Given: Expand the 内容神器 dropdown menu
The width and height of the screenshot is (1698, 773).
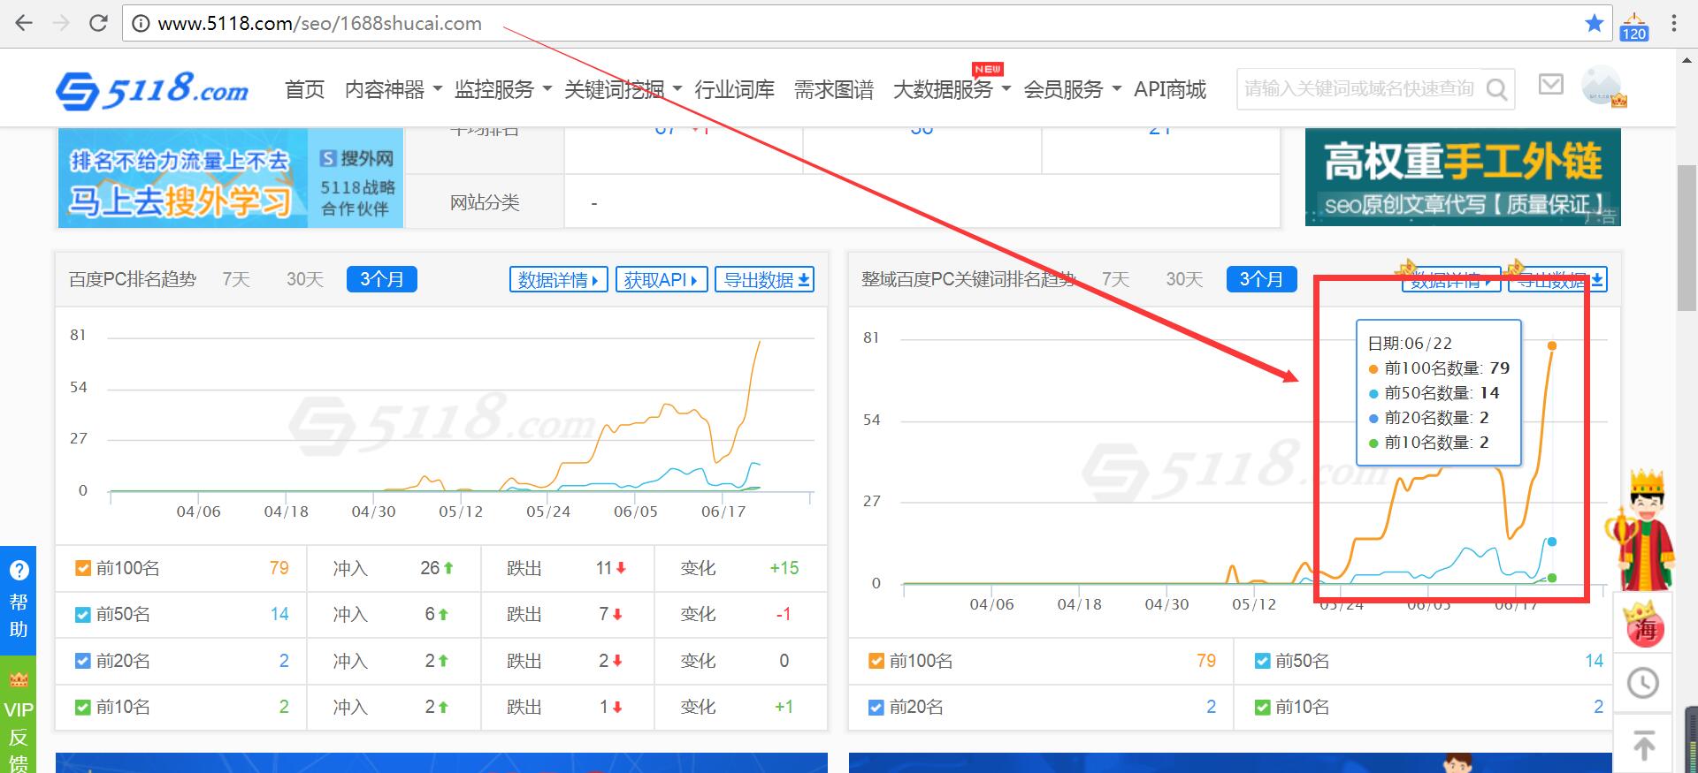Looking at the screenshot, I should (x=394, y=89).
